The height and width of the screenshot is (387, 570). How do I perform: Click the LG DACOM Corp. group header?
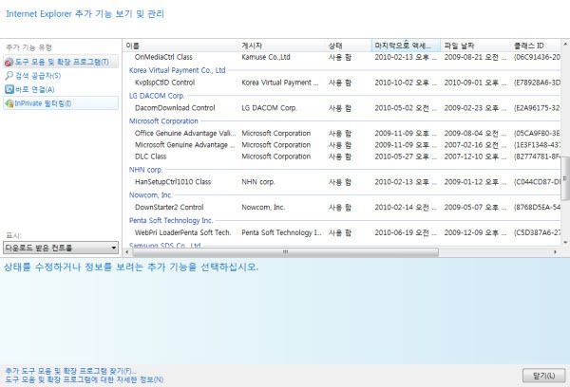[x=157, y=96]
